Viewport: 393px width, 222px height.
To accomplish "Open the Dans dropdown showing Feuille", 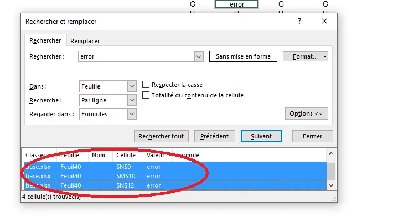I will click(x=108, y=86).
